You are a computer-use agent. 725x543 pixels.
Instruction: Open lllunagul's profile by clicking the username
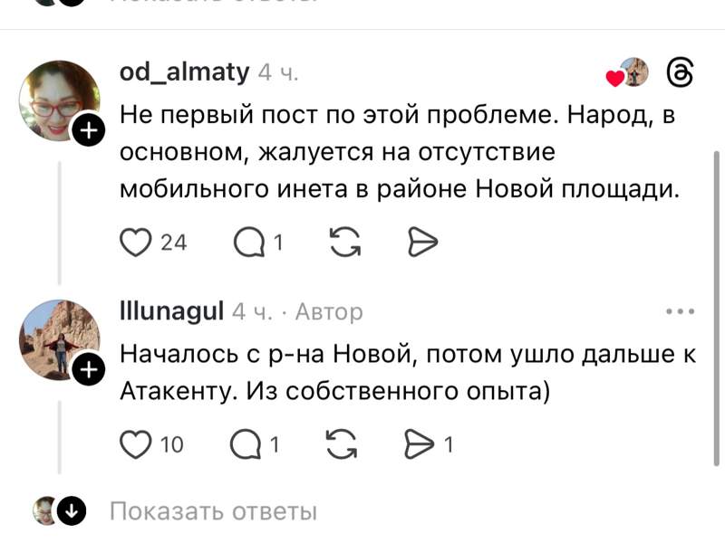[x=170, y=310]
